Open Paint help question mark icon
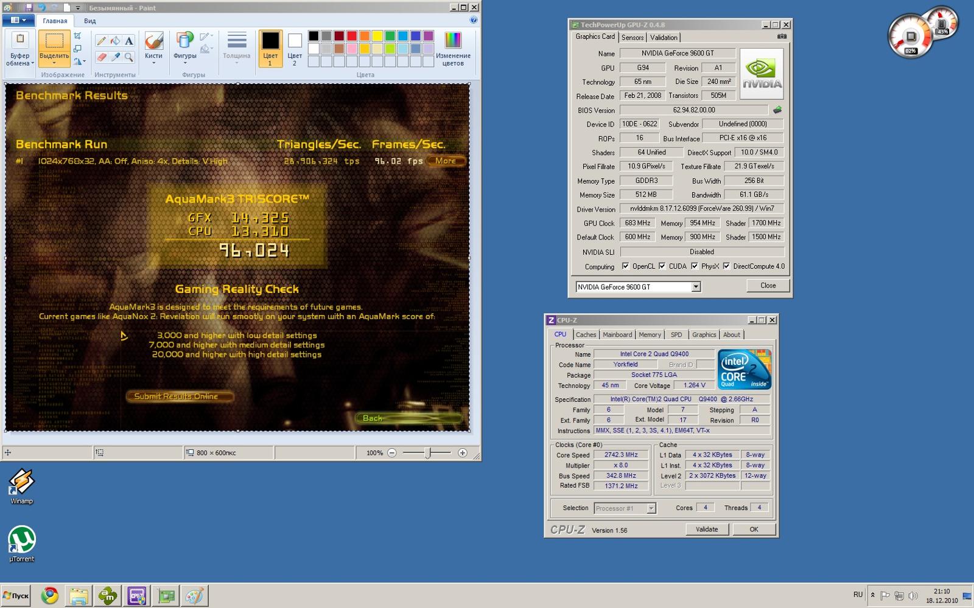 (474, 20)
